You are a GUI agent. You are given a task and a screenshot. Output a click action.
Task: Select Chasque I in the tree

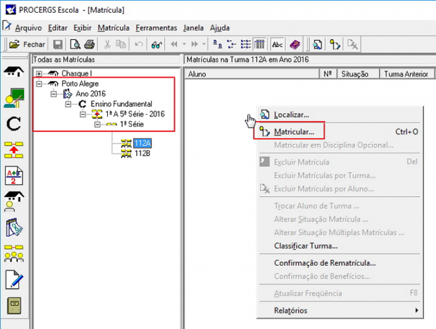pyautogui.click(x=77, y=74)
